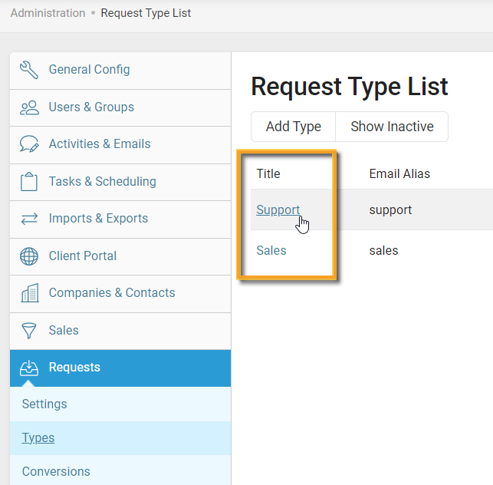The width and height of the screenshot is (493, 485).
Task: Select Types under Requests
Action: [x=38, y=438]
